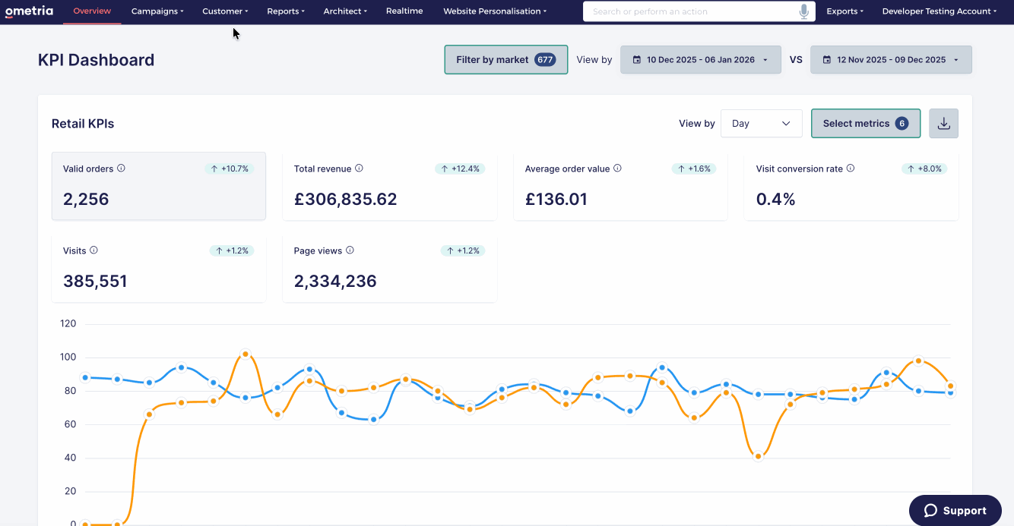Open the info icon beside Average order value
The height and width of the screenshot is (526, 1014).
(617, 169)
